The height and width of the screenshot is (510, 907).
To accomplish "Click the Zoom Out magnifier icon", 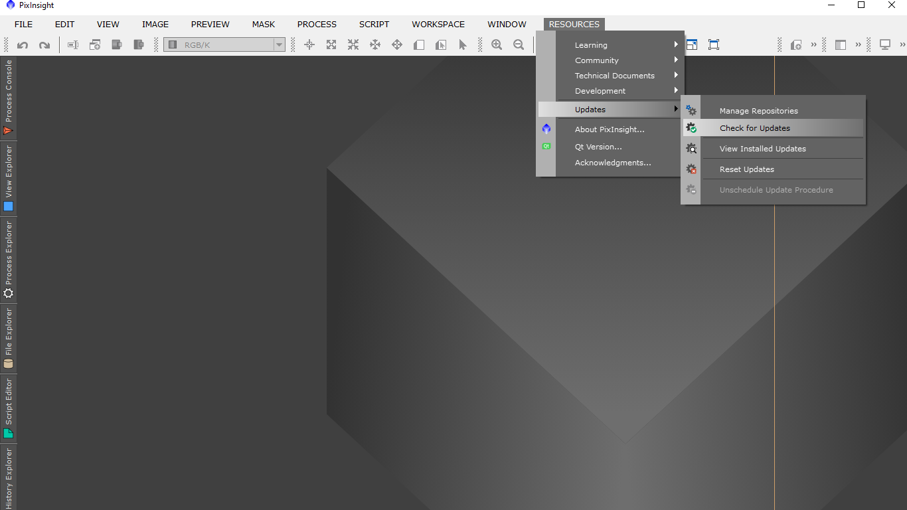I will 519,44.
